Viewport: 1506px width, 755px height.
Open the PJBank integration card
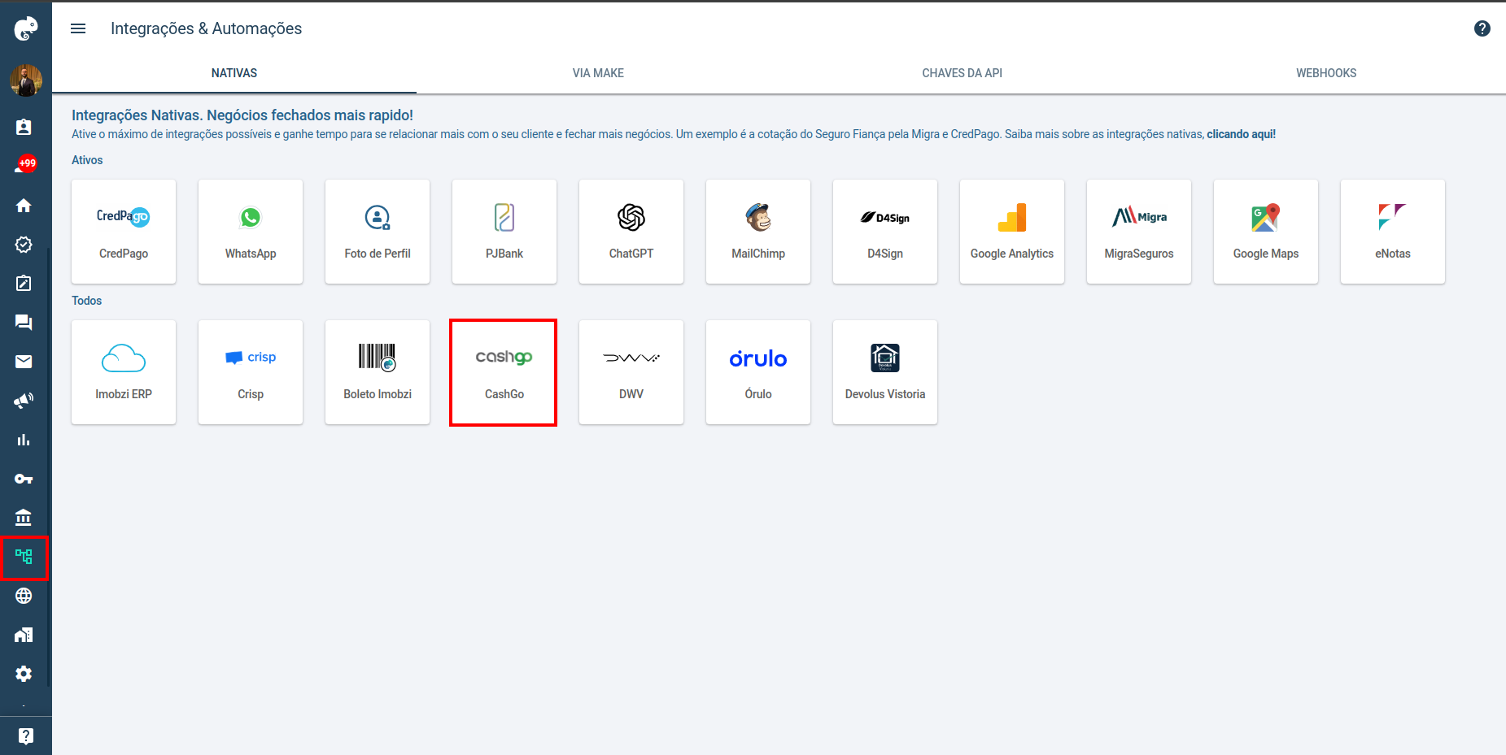click(504, 232)
